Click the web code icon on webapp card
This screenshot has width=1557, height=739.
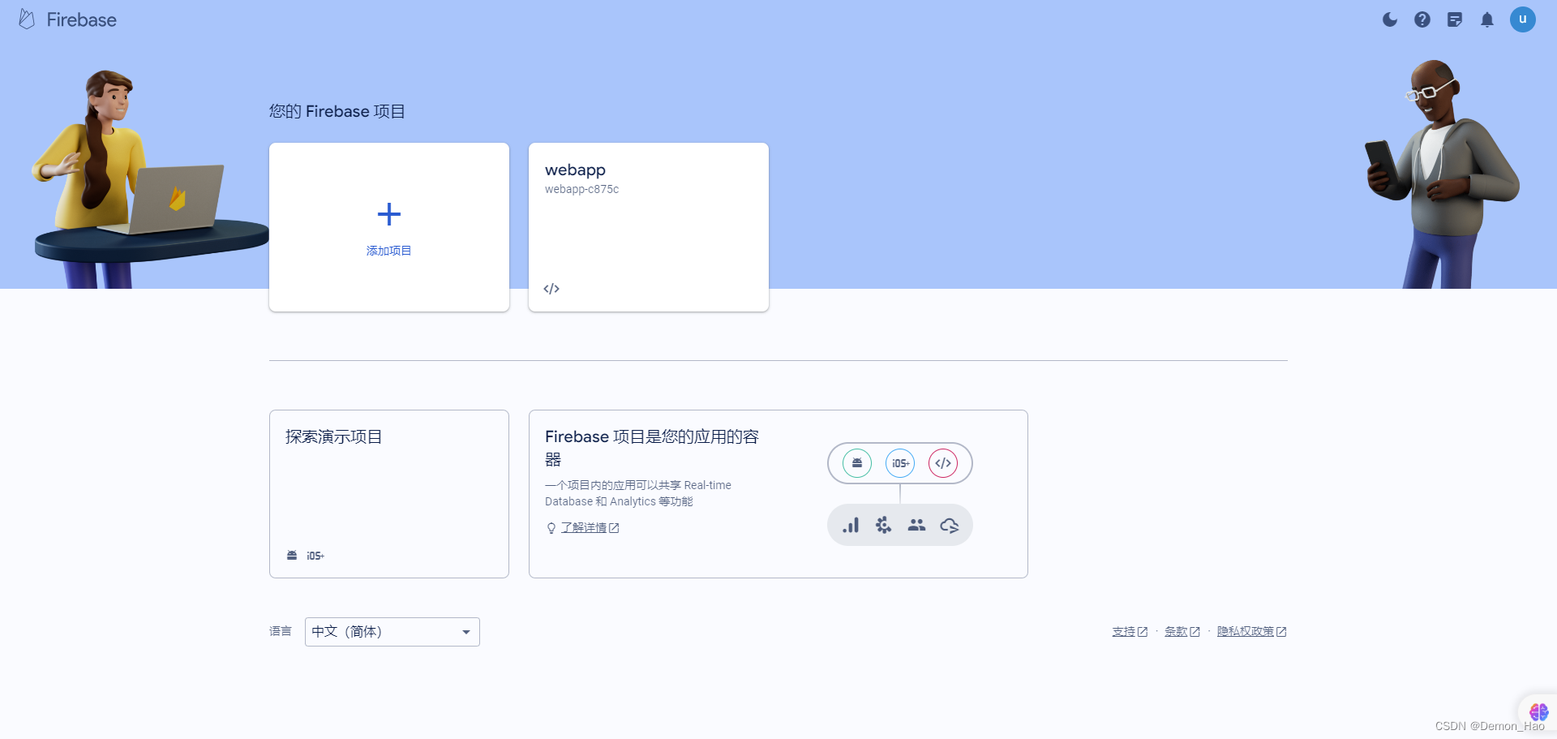(x=551, y=289)
